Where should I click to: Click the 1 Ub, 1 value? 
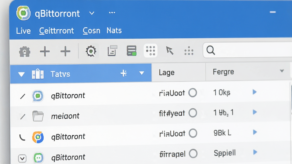tap(223, 113)
